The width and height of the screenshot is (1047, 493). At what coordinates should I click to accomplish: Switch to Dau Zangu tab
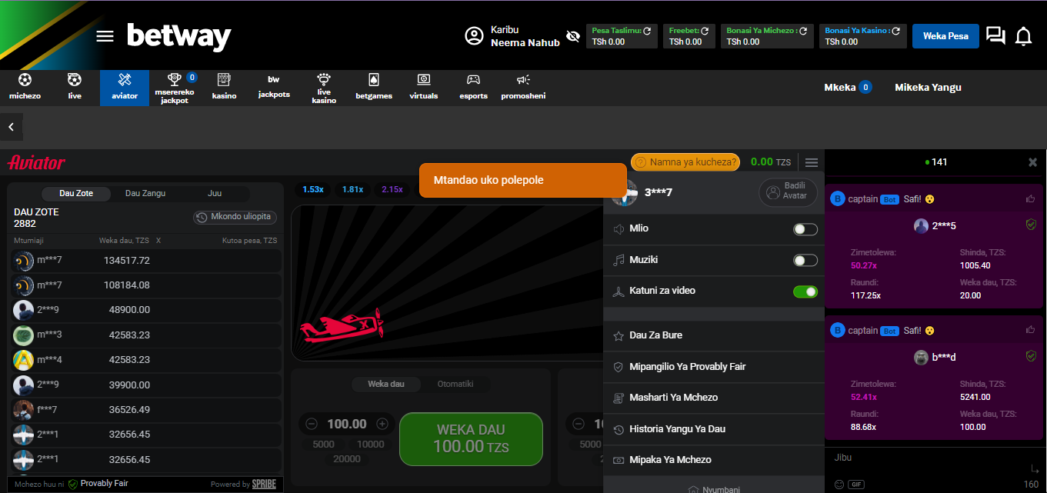pyautogui.click(x=145, y=193)
